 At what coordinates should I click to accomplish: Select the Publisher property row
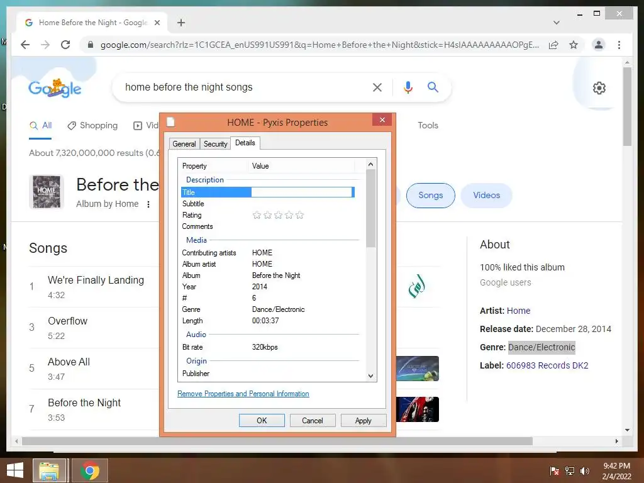coord(267,374)
